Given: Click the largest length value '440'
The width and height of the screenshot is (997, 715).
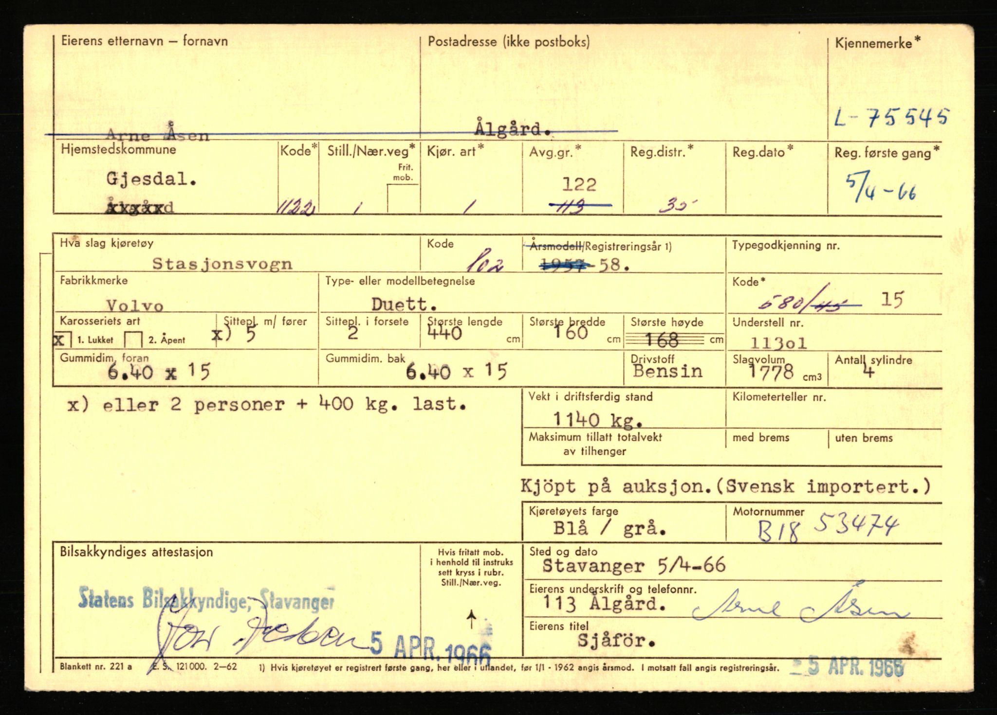Looking at the screenshot, I should coord(445,334).
